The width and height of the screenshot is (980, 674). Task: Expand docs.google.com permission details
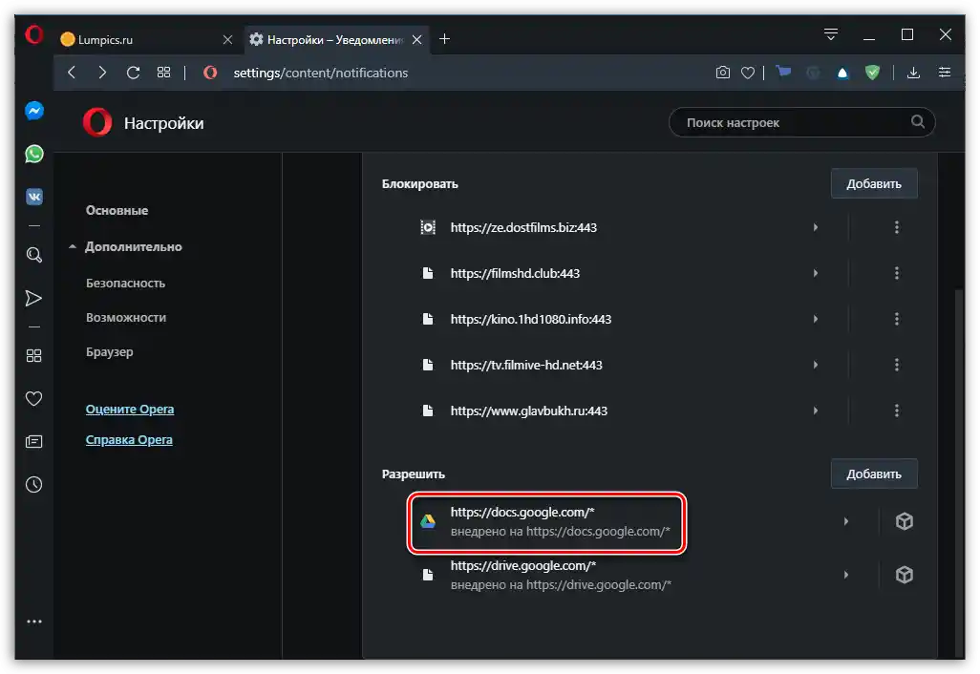845,521
